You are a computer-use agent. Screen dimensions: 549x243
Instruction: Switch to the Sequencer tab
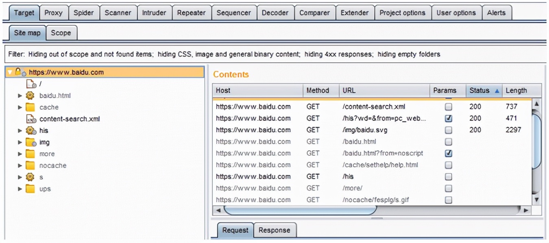tap(234, 13)
